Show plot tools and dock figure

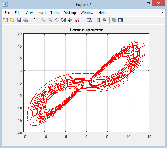pos(121,20)
